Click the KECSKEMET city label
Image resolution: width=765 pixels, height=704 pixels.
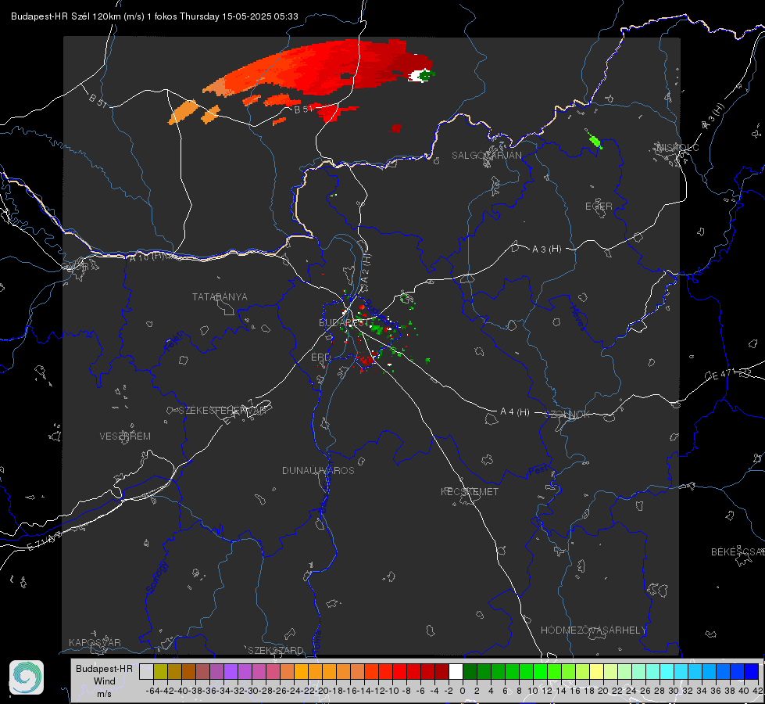pyautogui.click(x=470, y=492)
